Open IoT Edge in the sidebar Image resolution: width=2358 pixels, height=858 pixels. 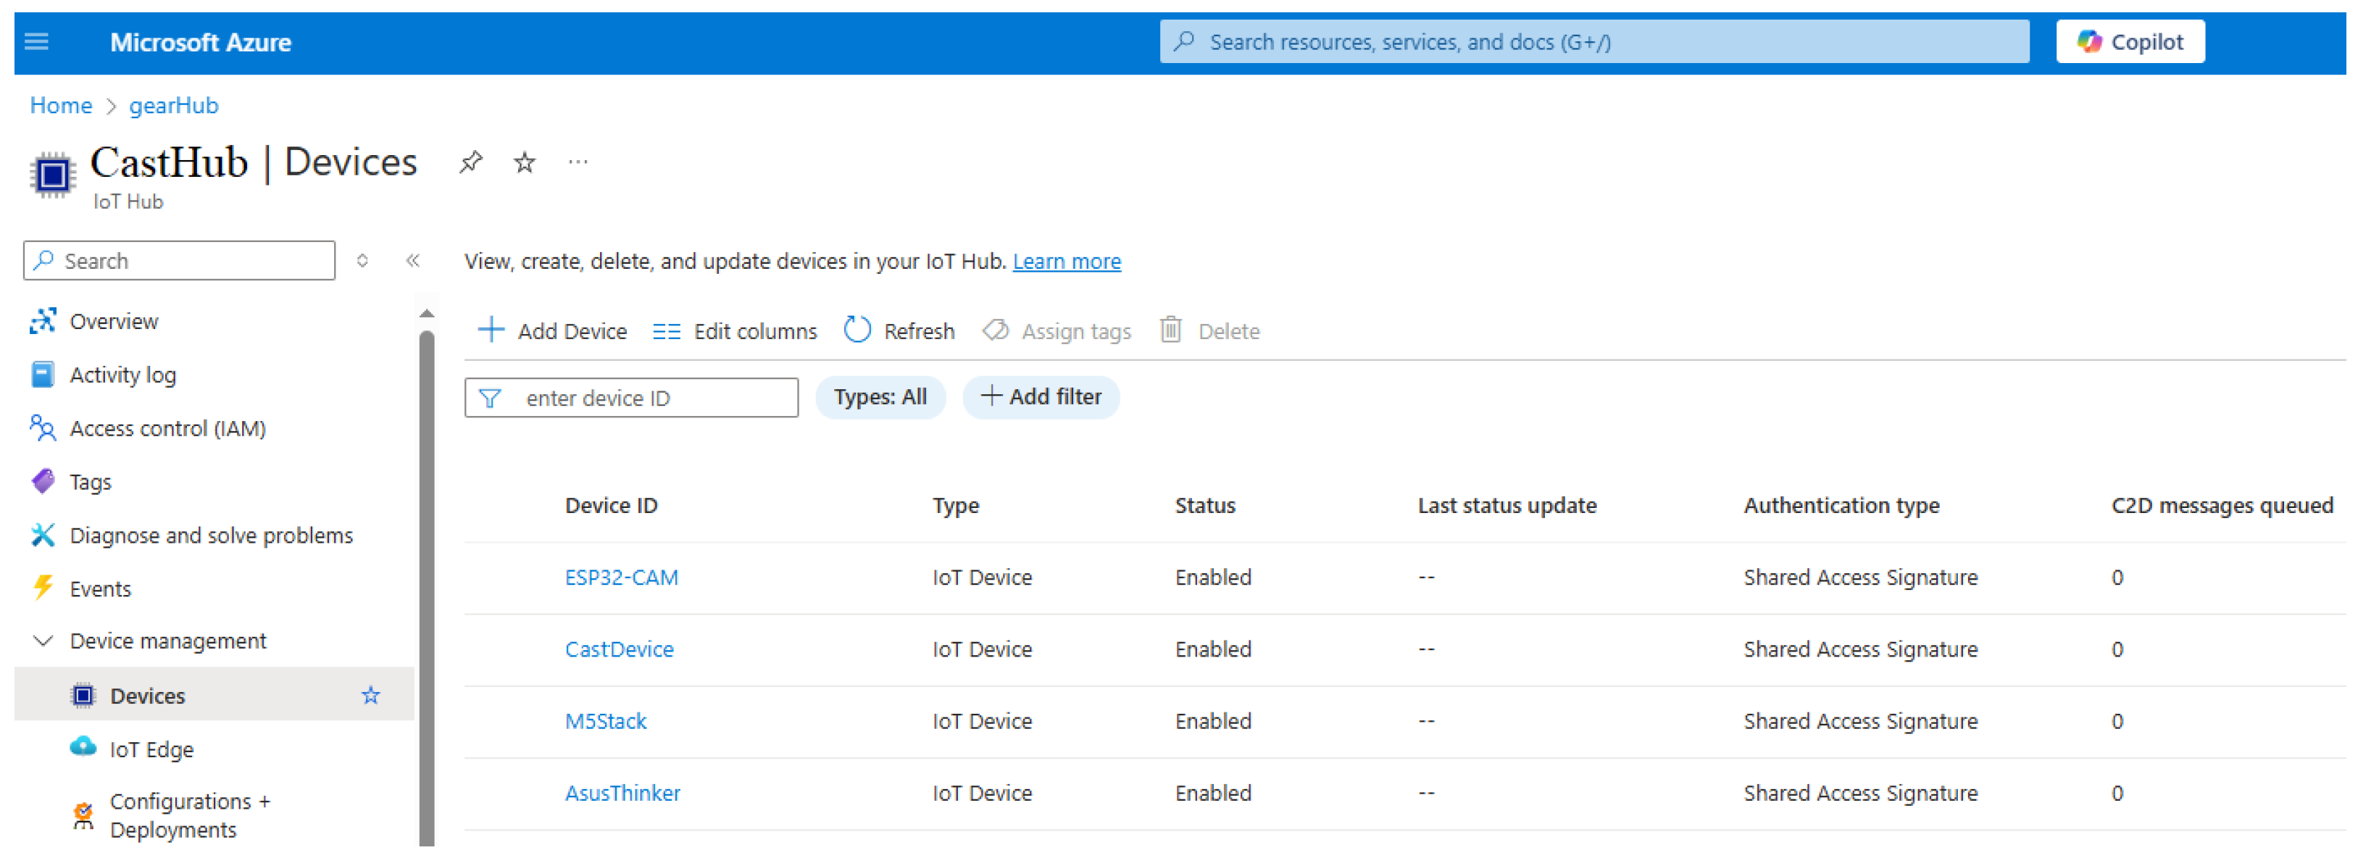click(x=152, y=749)
